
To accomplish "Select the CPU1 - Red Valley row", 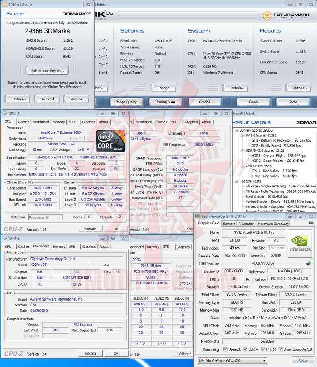I will (274, 171).
